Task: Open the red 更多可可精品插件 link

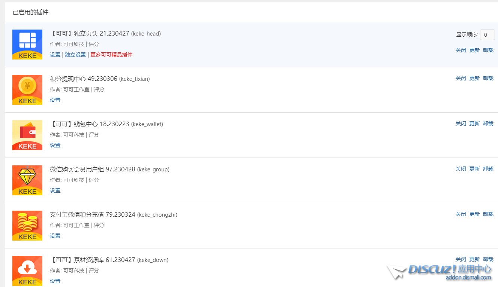Action: 111,55
